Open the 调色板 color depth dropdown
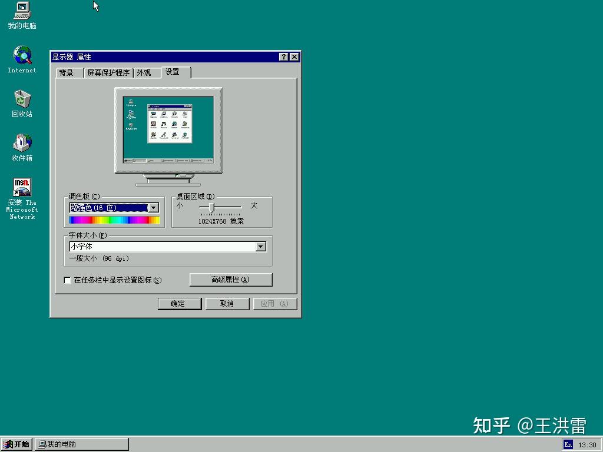The height and width of the screenshot is (452, 603). (x=154, y=207)
